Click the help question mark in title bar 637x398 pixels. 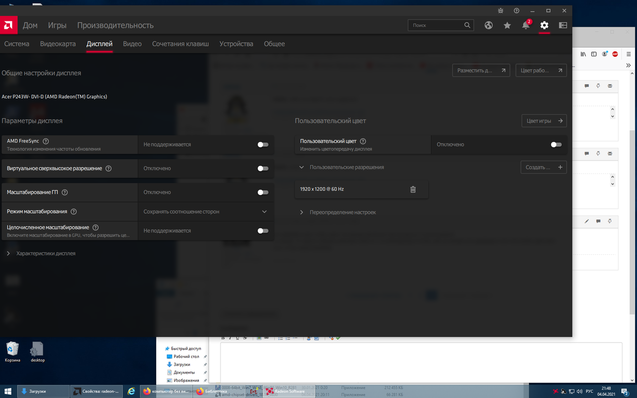tap(517, 10)
